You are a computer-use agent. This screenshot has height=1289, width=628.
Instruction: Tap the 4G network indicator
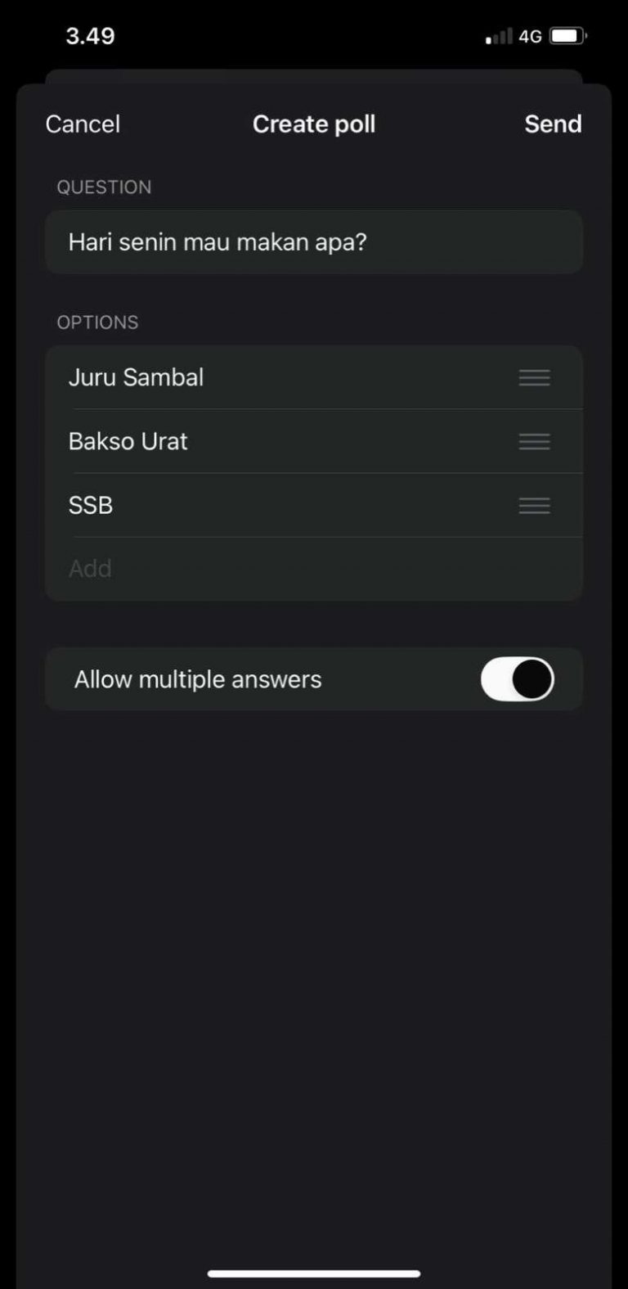click(530, 36)
